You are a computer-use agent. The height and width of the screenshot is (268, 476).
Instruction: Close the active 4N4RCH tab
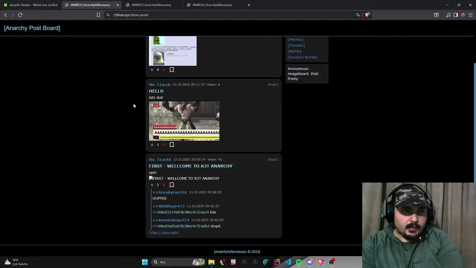pos(118,5)
